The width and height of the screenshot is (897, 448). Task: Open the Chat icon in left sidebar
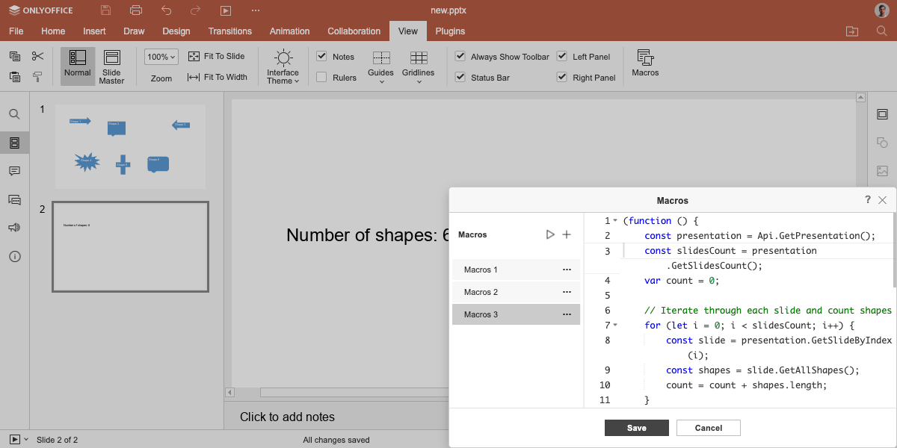[x=14, y=199]
